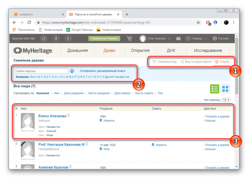Click the red extension icon in Chrome toolbar

click(208, 23)
